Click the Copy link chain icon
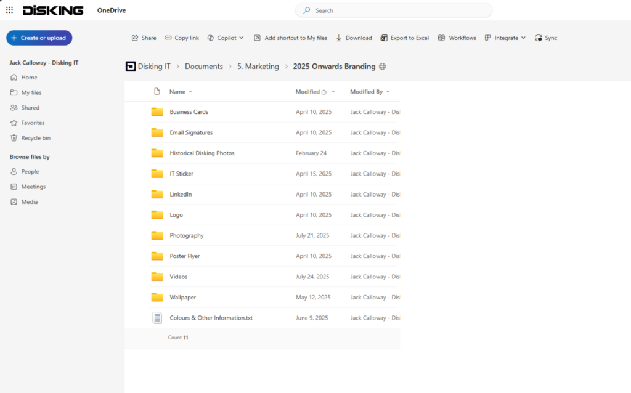631x393 pixels. coord(168,38)
